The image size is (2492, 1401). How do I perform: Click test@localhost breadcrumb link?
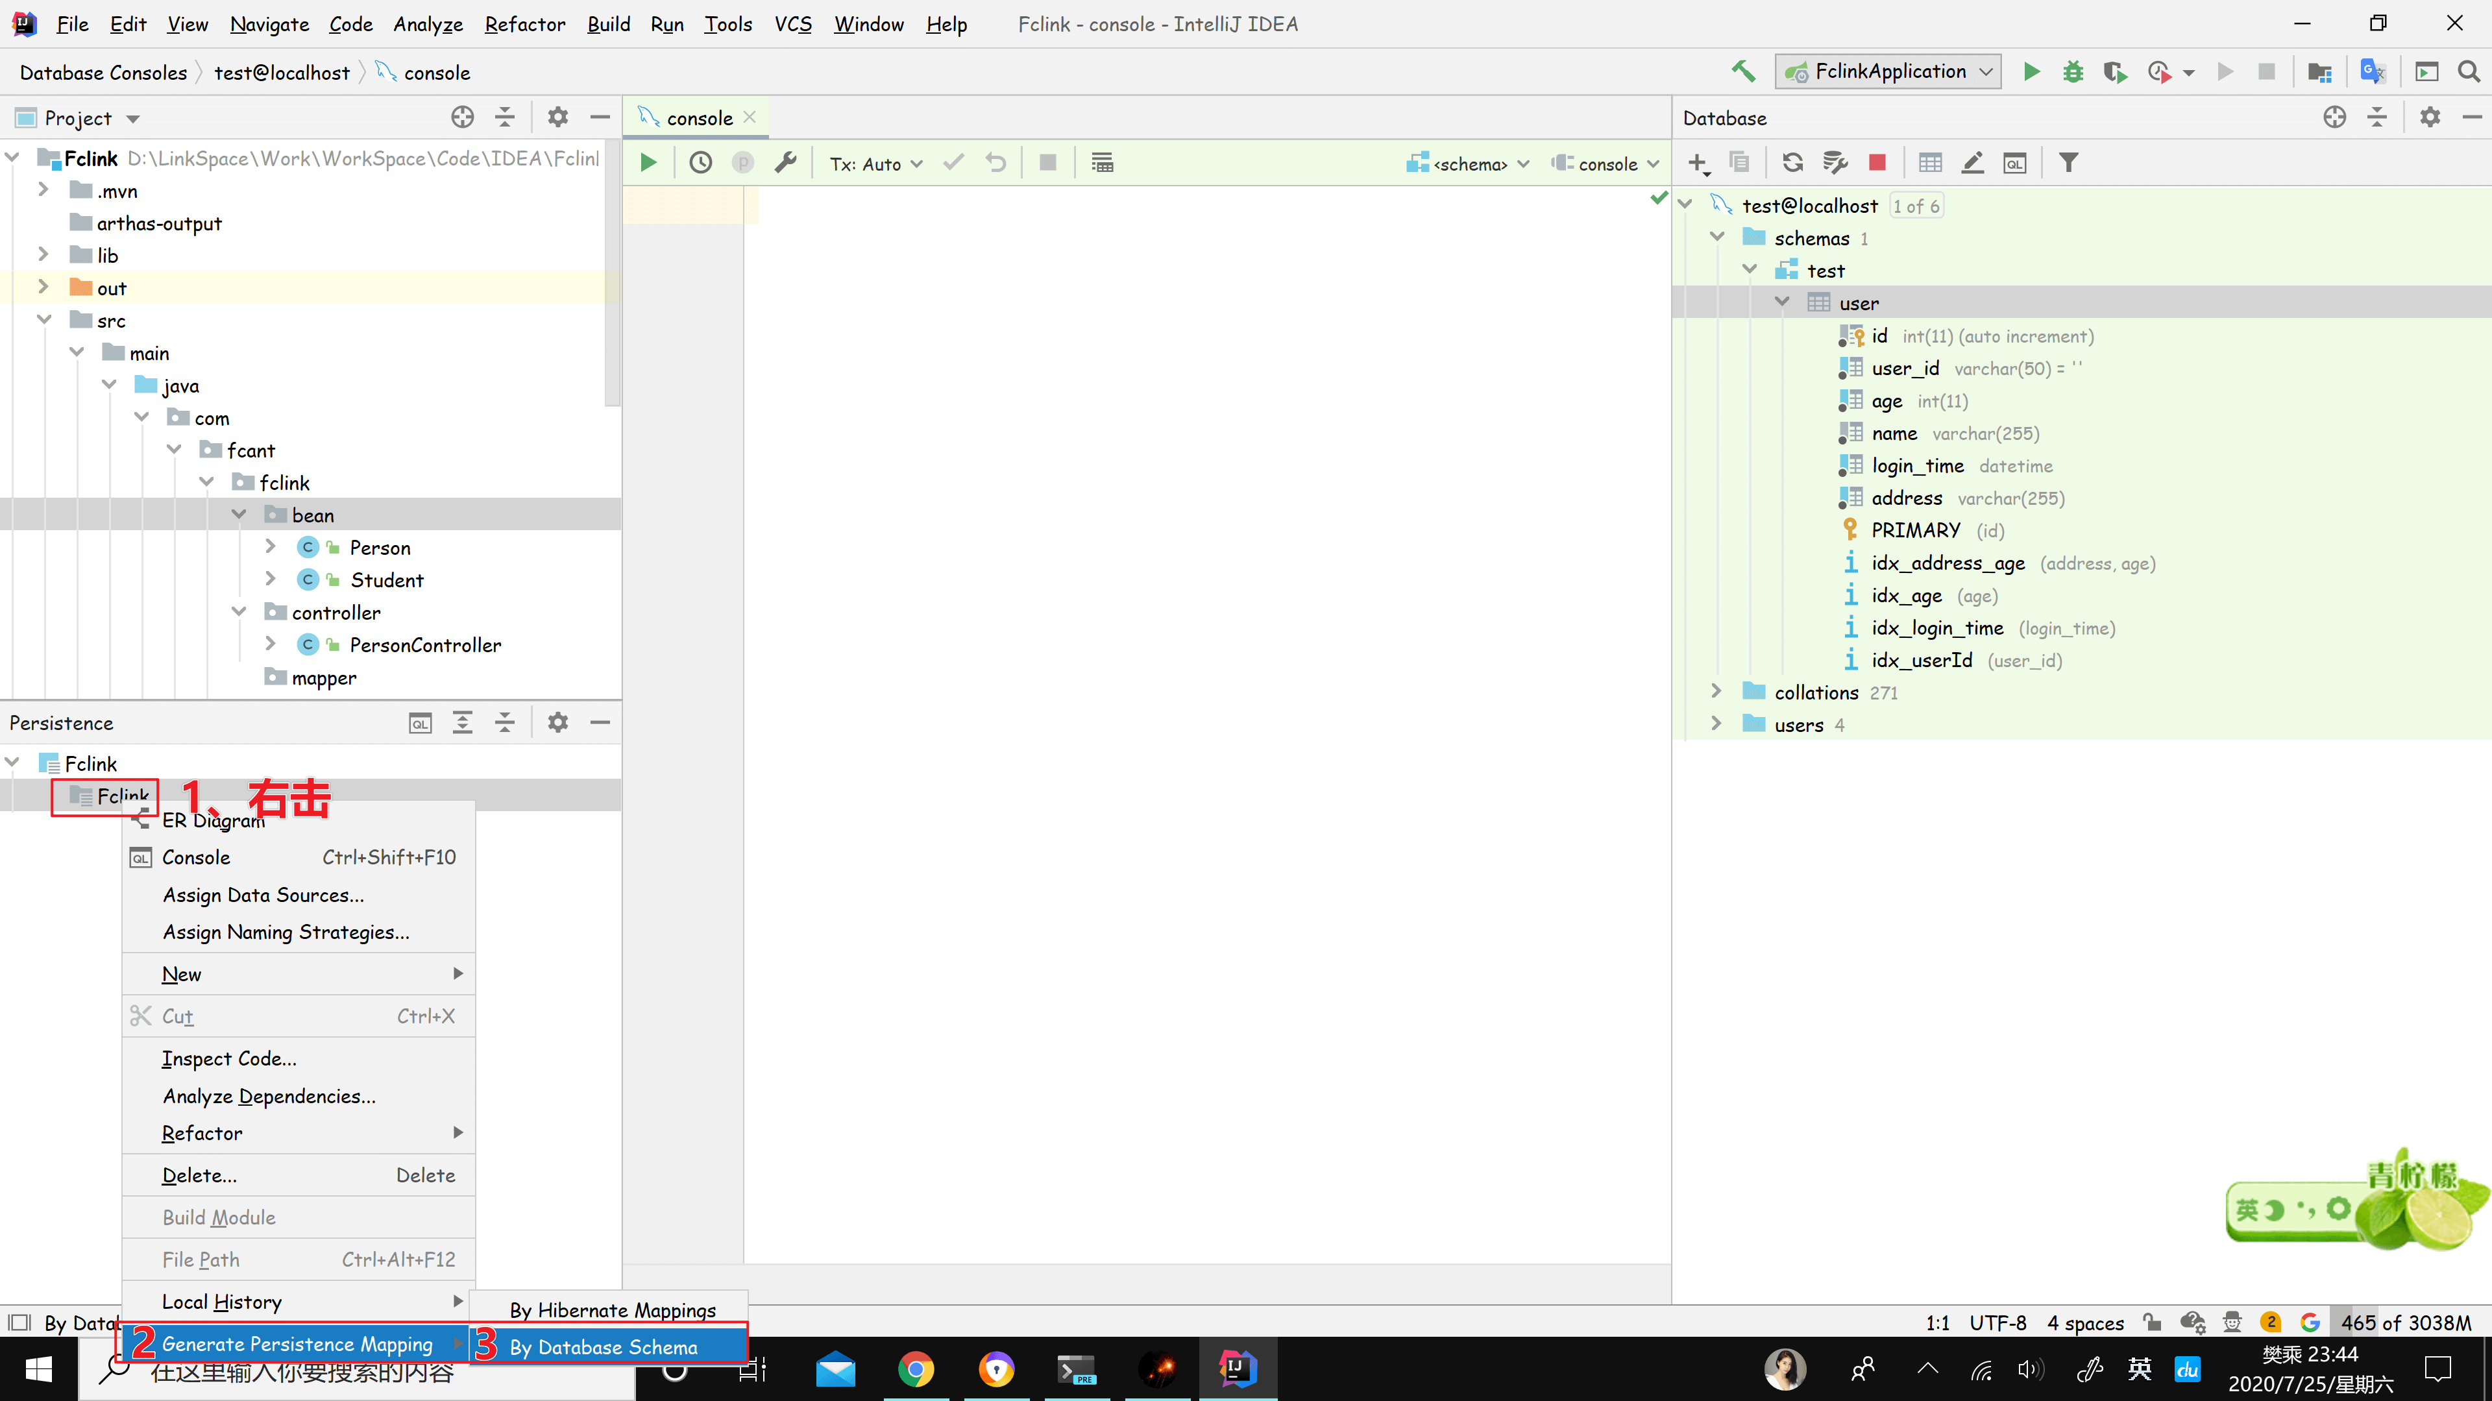282,73
